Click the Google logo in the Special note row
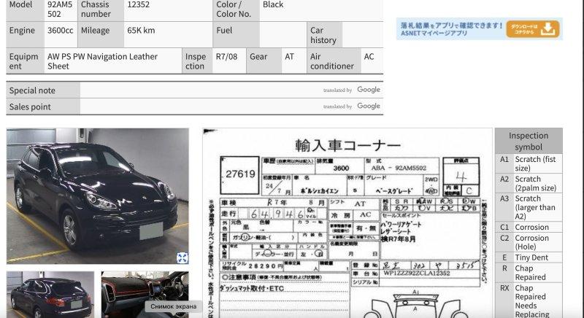The height and width of the screenshot is (318, 584). click(369, 90)
